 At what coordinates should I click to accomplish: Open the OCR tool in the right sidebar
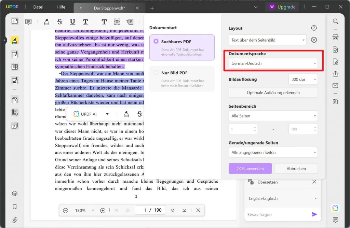335,37
